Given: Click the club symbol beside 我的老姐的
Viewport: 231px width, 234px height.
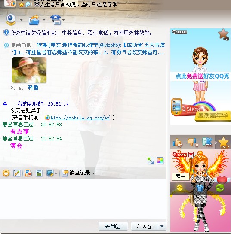Looking at the screenshot, I should coord(5,104).
